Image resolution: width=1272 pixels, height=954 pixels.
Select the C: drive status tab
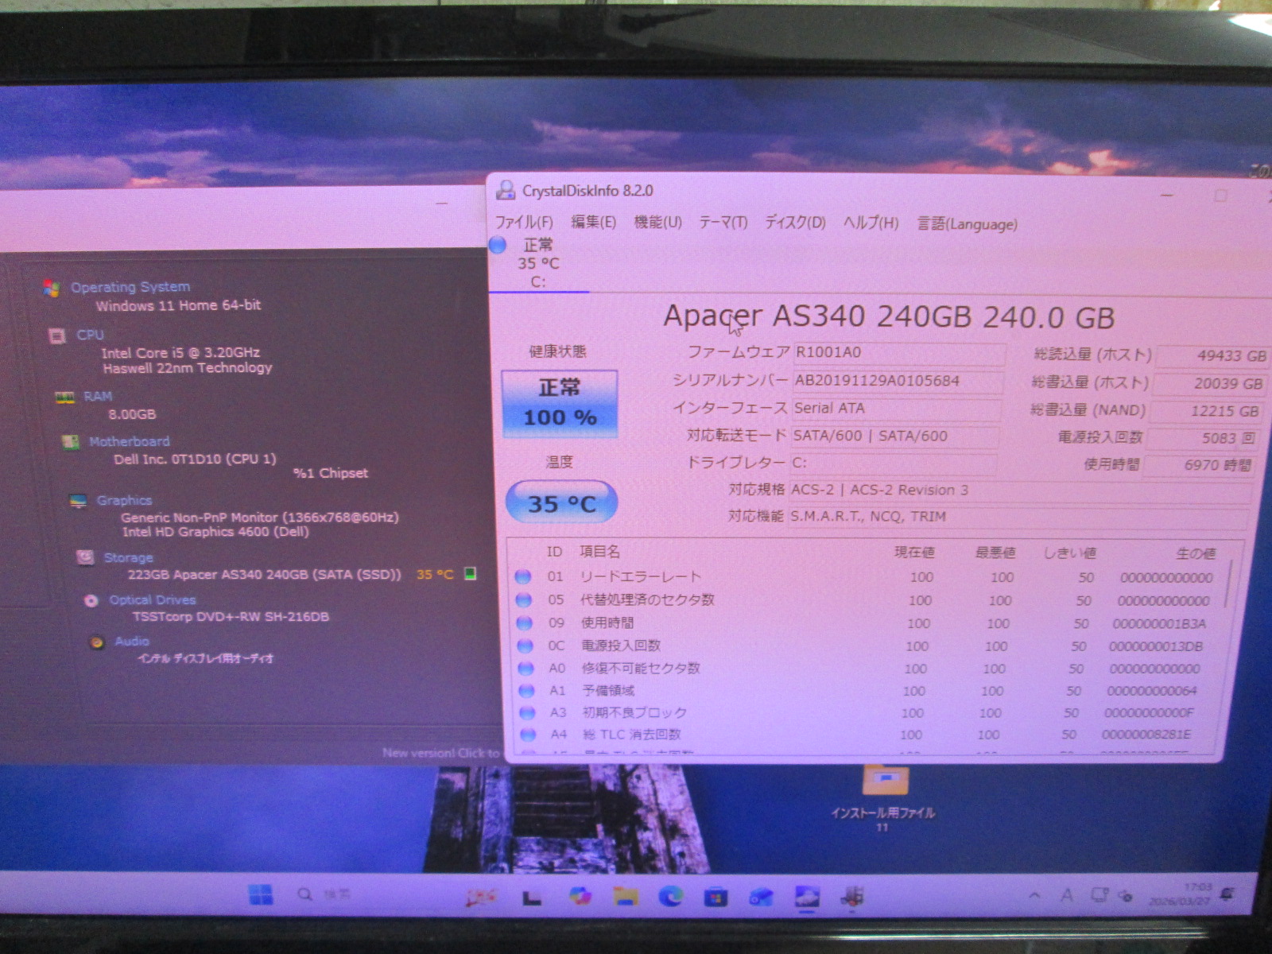[x=537, y=264]
